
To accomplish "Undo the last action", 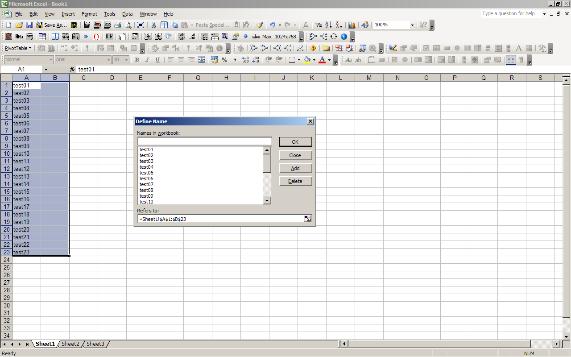I will tap(272, 25).
